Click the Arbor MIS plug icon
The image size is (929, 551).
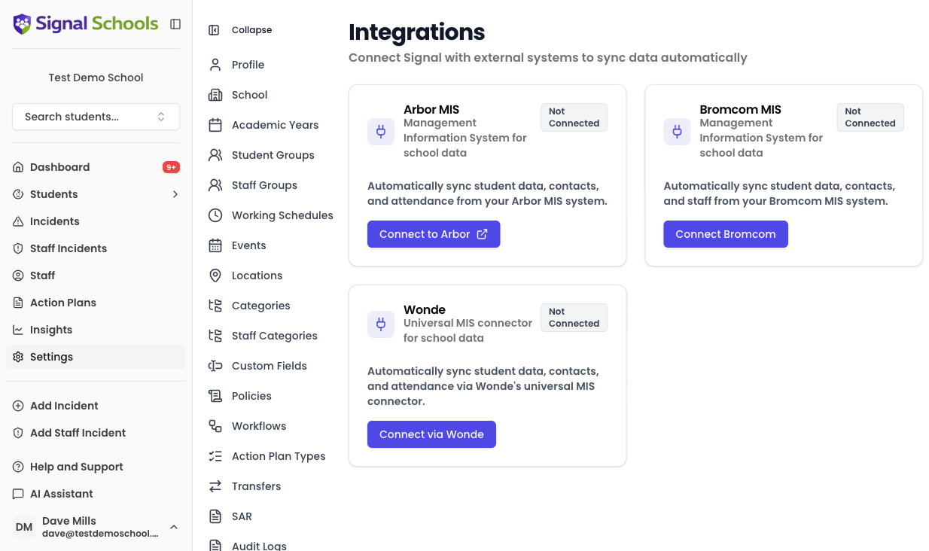(x=381, y=132)
